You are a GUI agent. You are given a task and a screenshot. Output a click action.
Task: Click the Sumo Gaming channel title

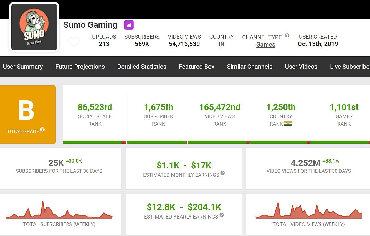coord(90,25)
